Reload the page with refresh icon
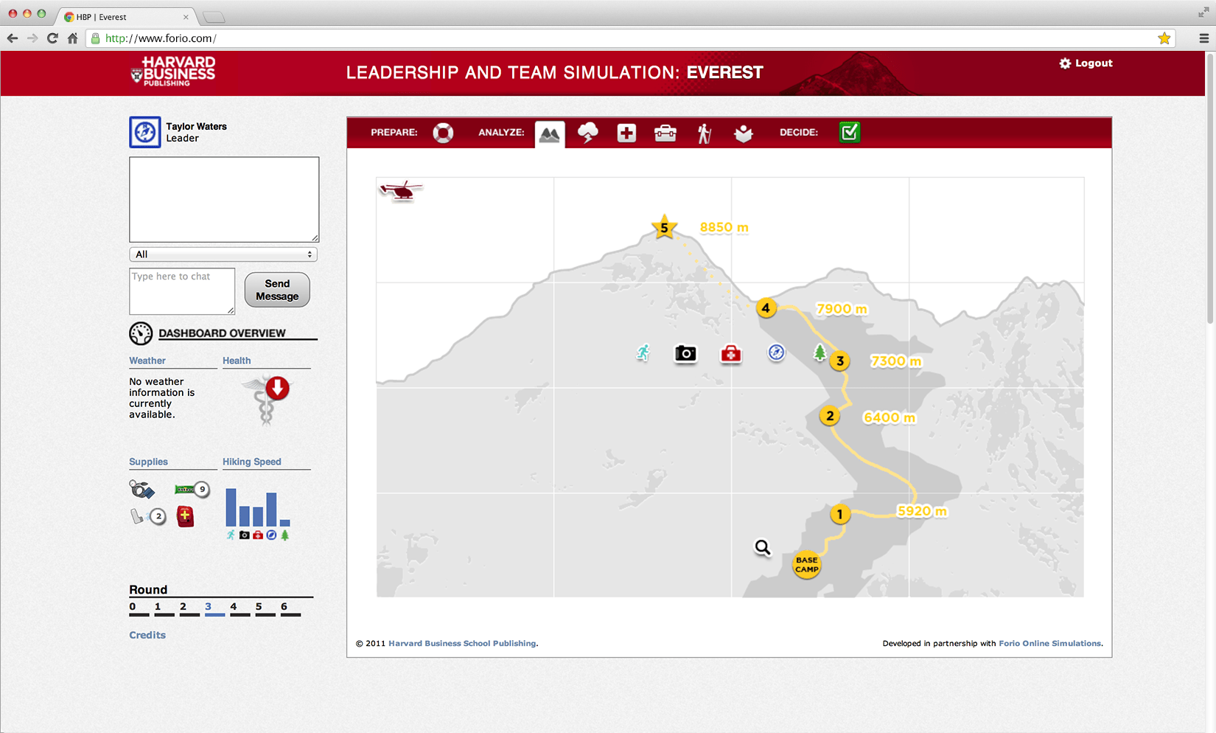The width and height of the screenshot is (1216, 733). point(52,38)
